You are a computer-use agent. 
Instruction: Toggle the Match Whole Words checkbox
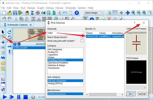click(82, 37)
